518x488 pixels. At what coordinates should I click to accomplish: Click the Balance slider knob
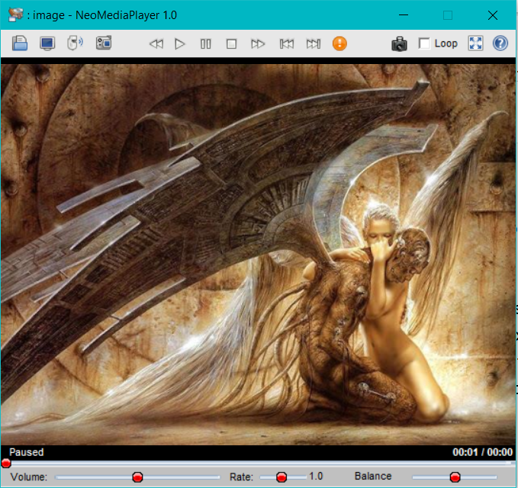[x=455, y=477]
